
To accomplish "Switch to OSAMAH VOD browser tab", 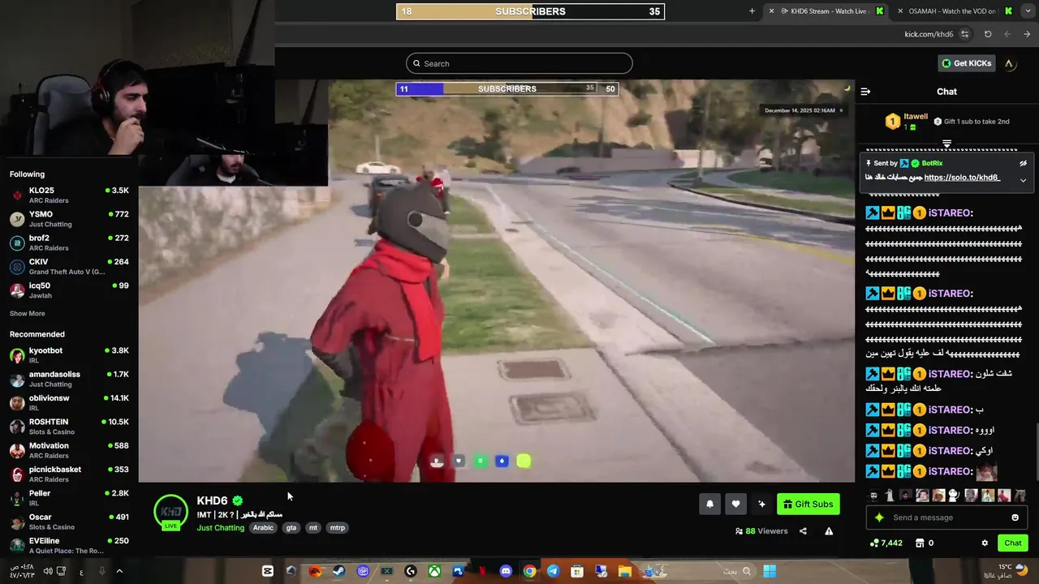I will pyautogui.click(x=954, y=11).
